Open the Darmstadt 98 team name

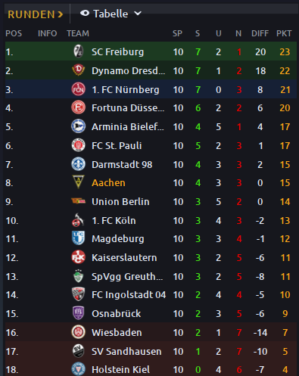pos(122,164)
